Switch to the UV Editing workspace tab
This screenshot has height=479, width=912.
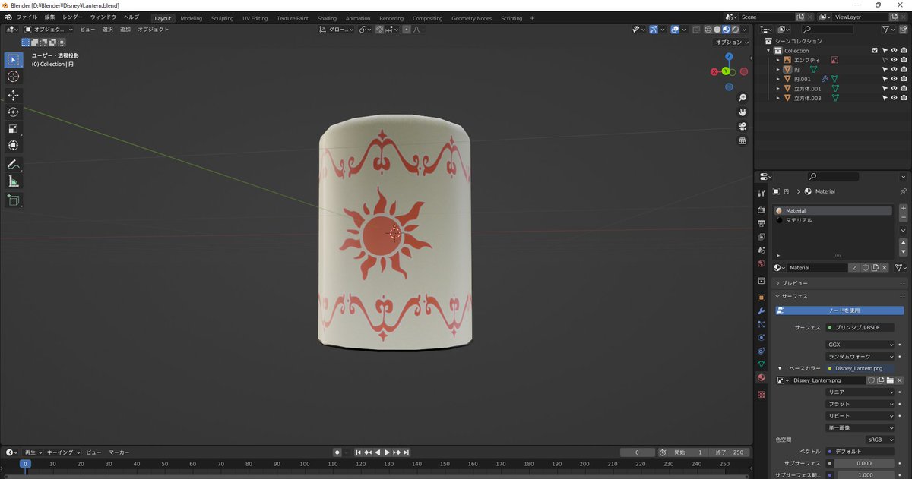(x=255, y=18)
